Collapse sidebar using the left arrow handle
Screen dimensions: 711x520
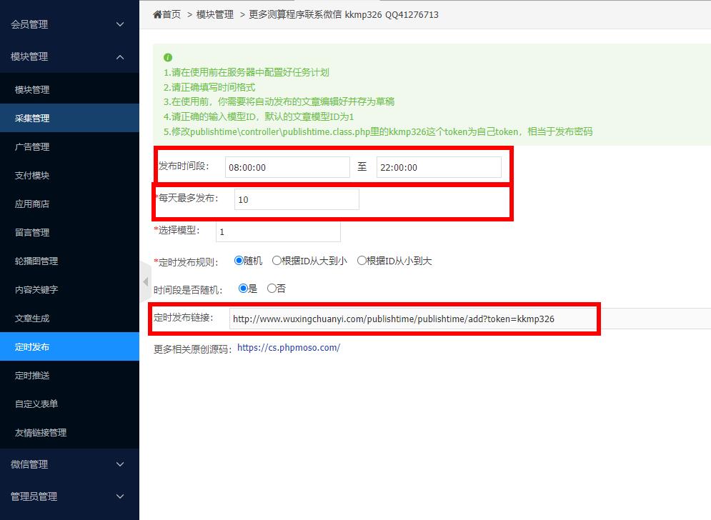pyautogui.click(x=145, y=281)
